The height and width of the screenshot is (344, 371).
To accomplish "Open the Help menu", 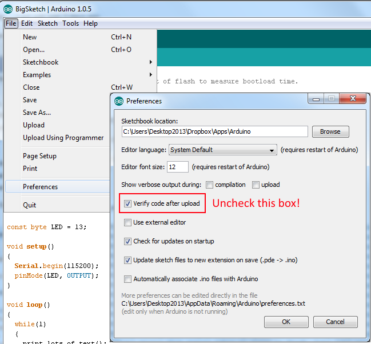I will click(x=90, y=23).
